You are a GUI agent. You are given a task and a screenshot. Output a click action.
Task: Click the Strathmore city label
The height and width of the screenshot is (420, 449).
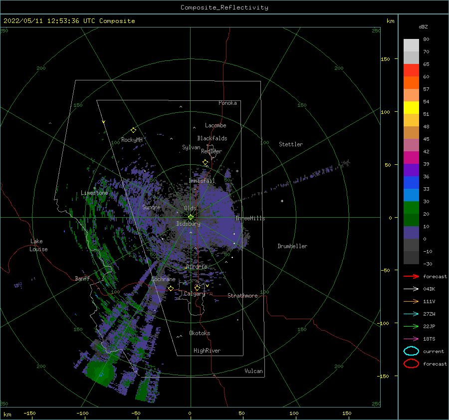(x=242, y=296)
